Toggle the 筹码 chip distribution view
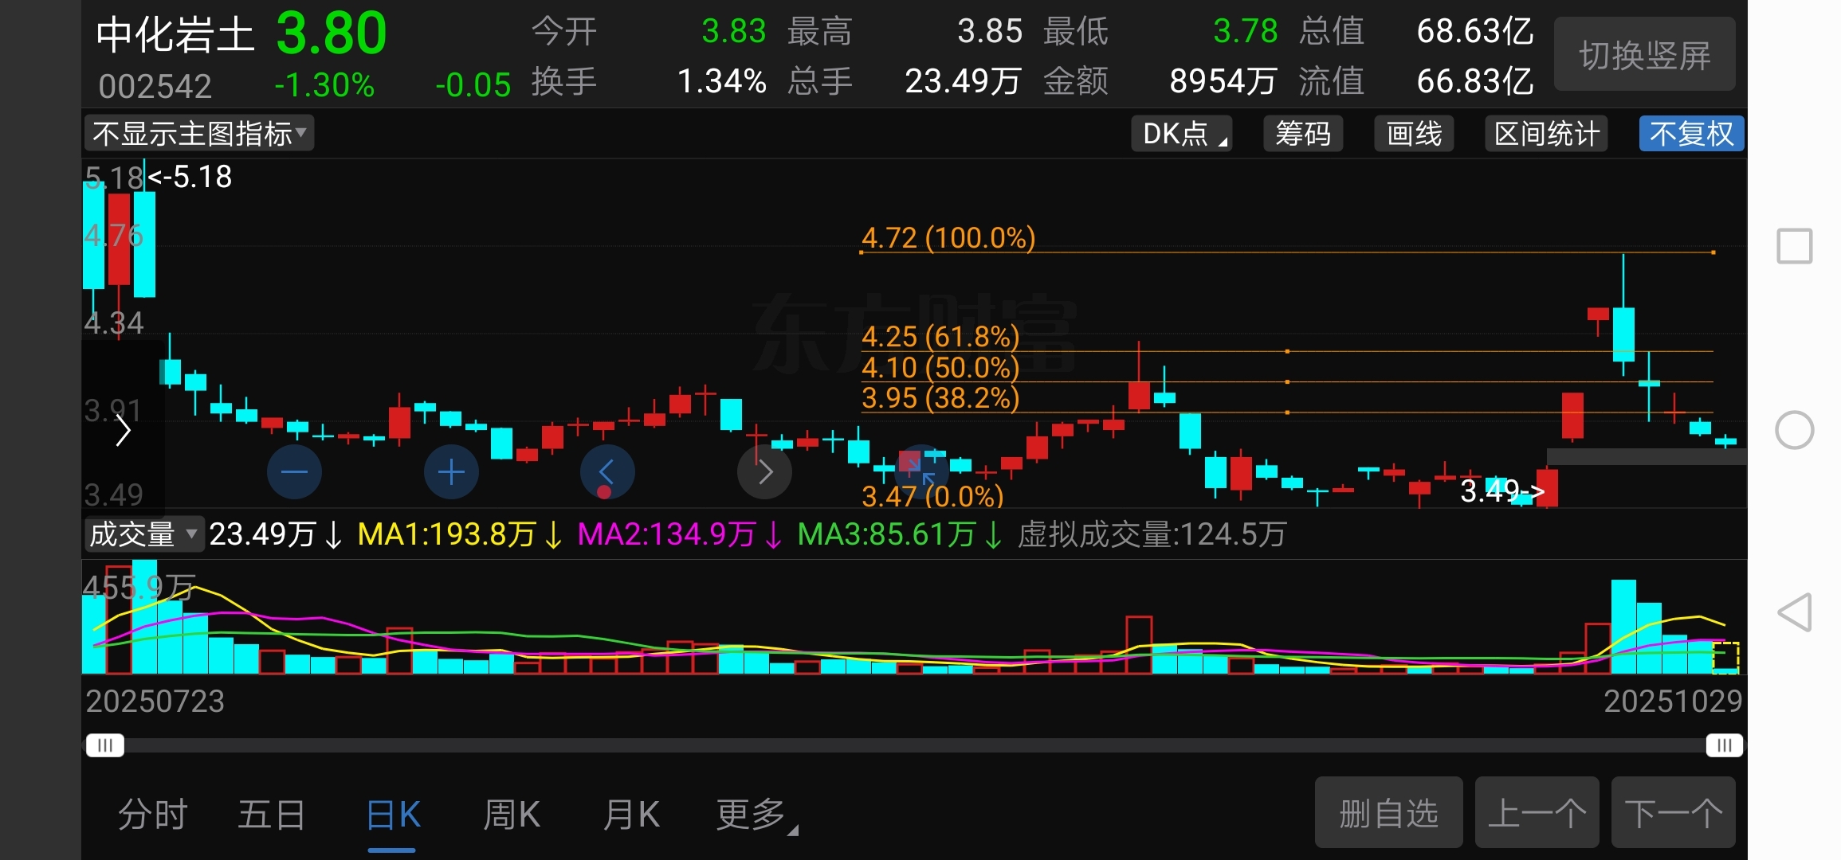The height and width of the screenshot is (860, 1841). (x=1303, y=134)
